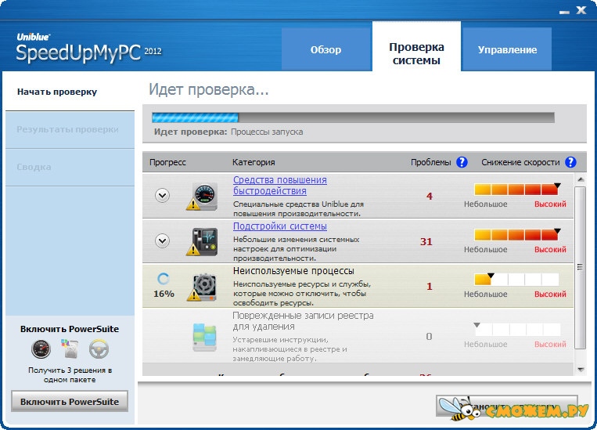Click the help icon beside Снижение скорости
This screenshot has width=597, height=430.
pyautogui.click(x=570, y=162)
